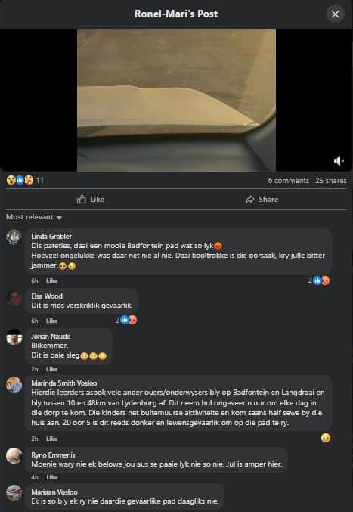Open Ryno Emmenis's profile avatar

[14, 456]
